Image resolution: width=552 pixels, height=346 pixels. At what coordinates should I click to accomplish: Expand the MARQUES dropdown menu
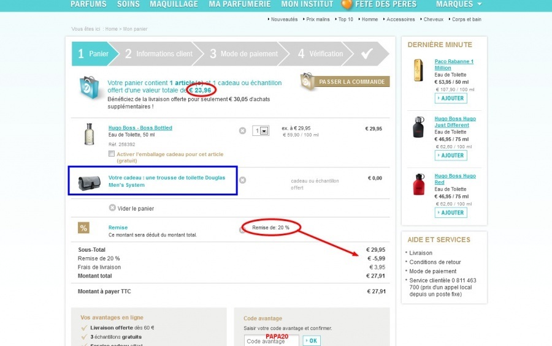(458, 4)
